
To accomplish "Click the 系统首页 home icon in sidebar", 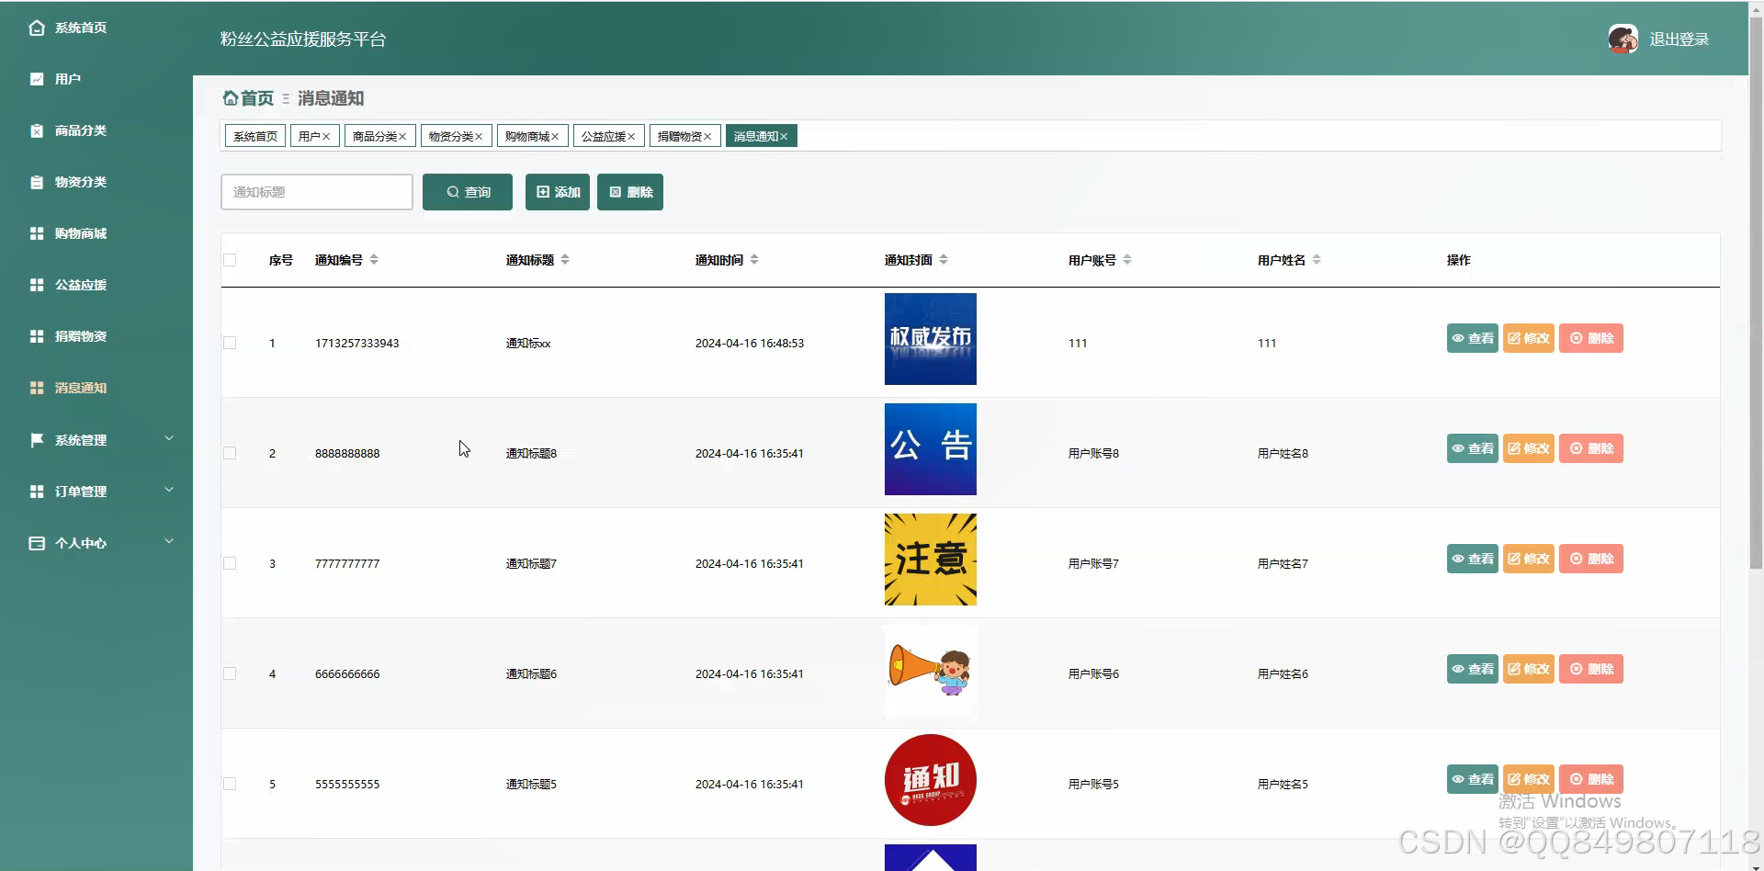I will pos(37,28).
